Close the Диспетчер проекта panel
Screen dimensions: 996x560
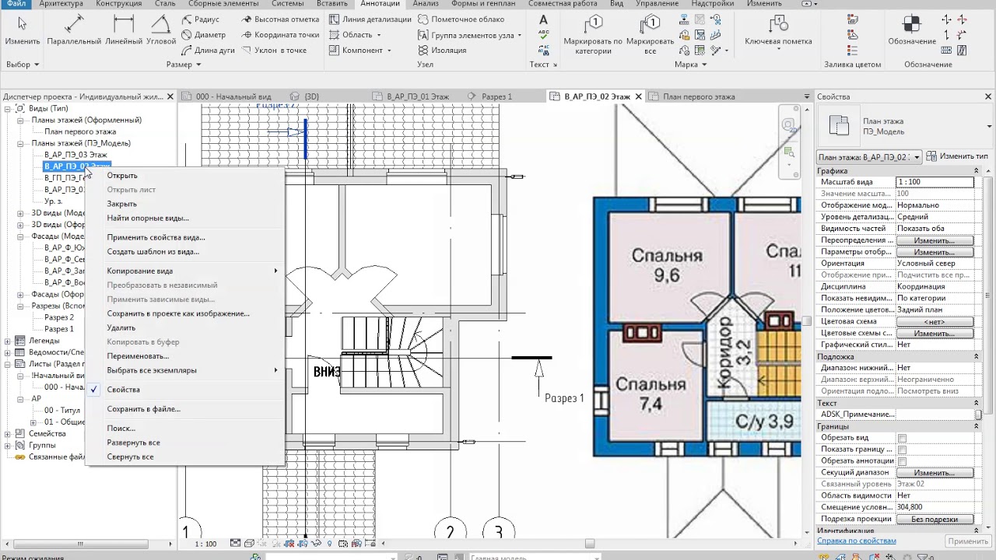point(170,96)
